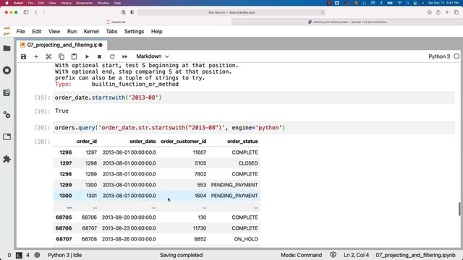
Task: Click the kernel status circle indicator
Action: [x=456, y=56]
